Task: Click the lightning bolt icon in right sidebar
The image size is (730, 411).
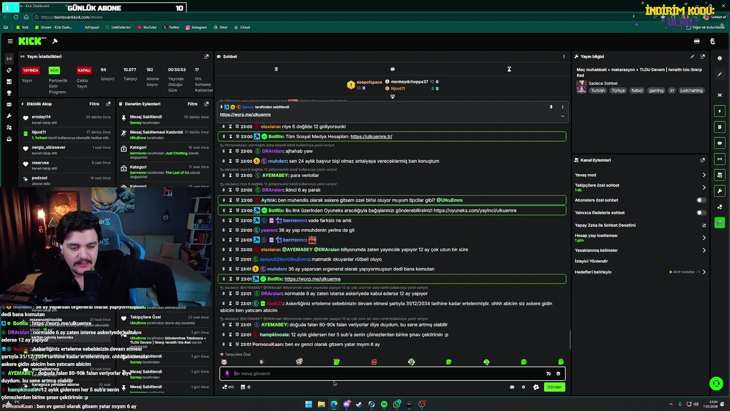Action: (x=720, y=111)
